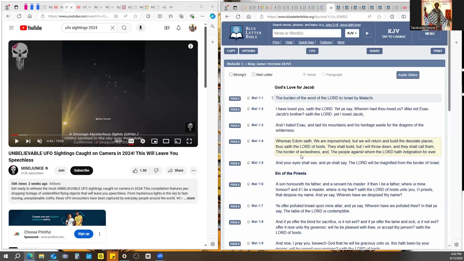Image resolution: width=464 pixels, height=261 pixels.
Task: Run the YouTube search magnifier
Action: tap(124, 28)
